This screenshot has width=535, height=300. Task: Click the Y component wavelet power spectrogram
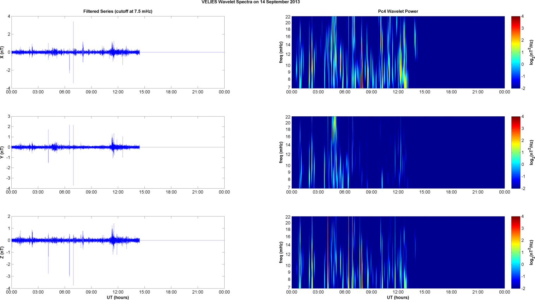click(x=398, y=152)
